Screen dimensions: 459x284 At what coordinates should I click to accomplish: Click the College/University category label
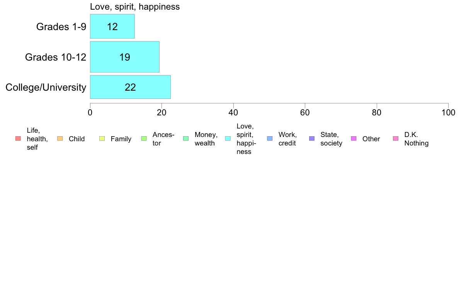click(46, 88)
